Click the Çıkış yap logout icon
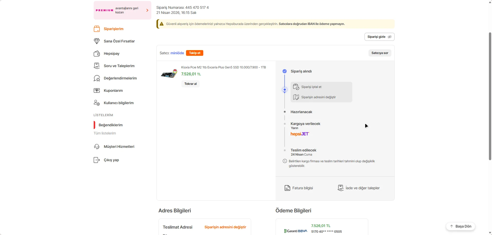Screen dimensions: 492x235 coord(97,160)
